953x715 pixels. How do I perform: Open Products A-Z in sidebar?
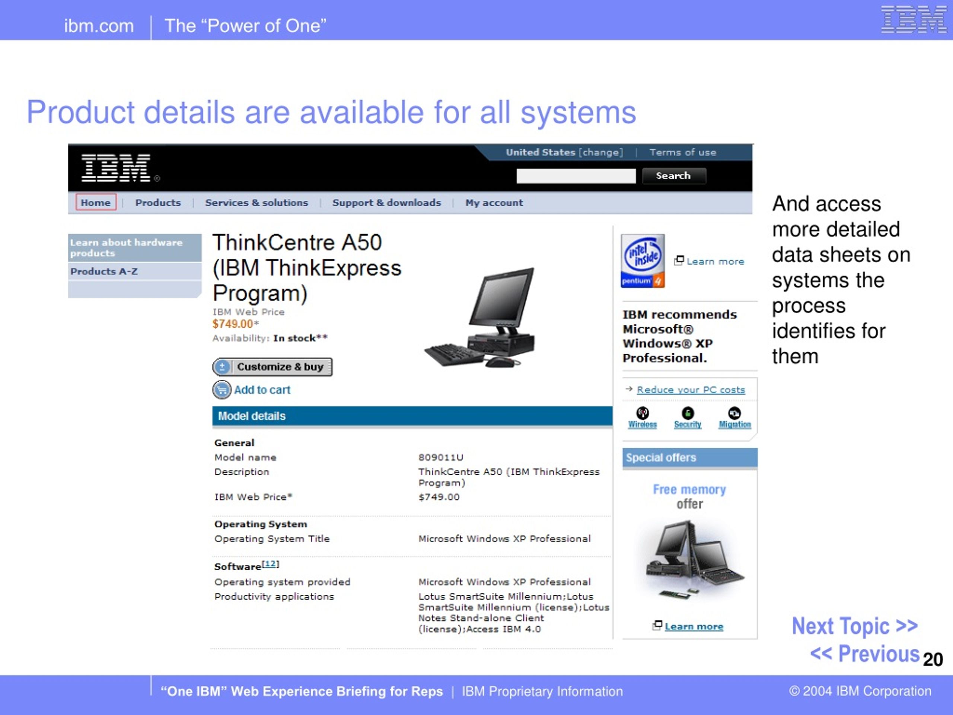point(135,271)
